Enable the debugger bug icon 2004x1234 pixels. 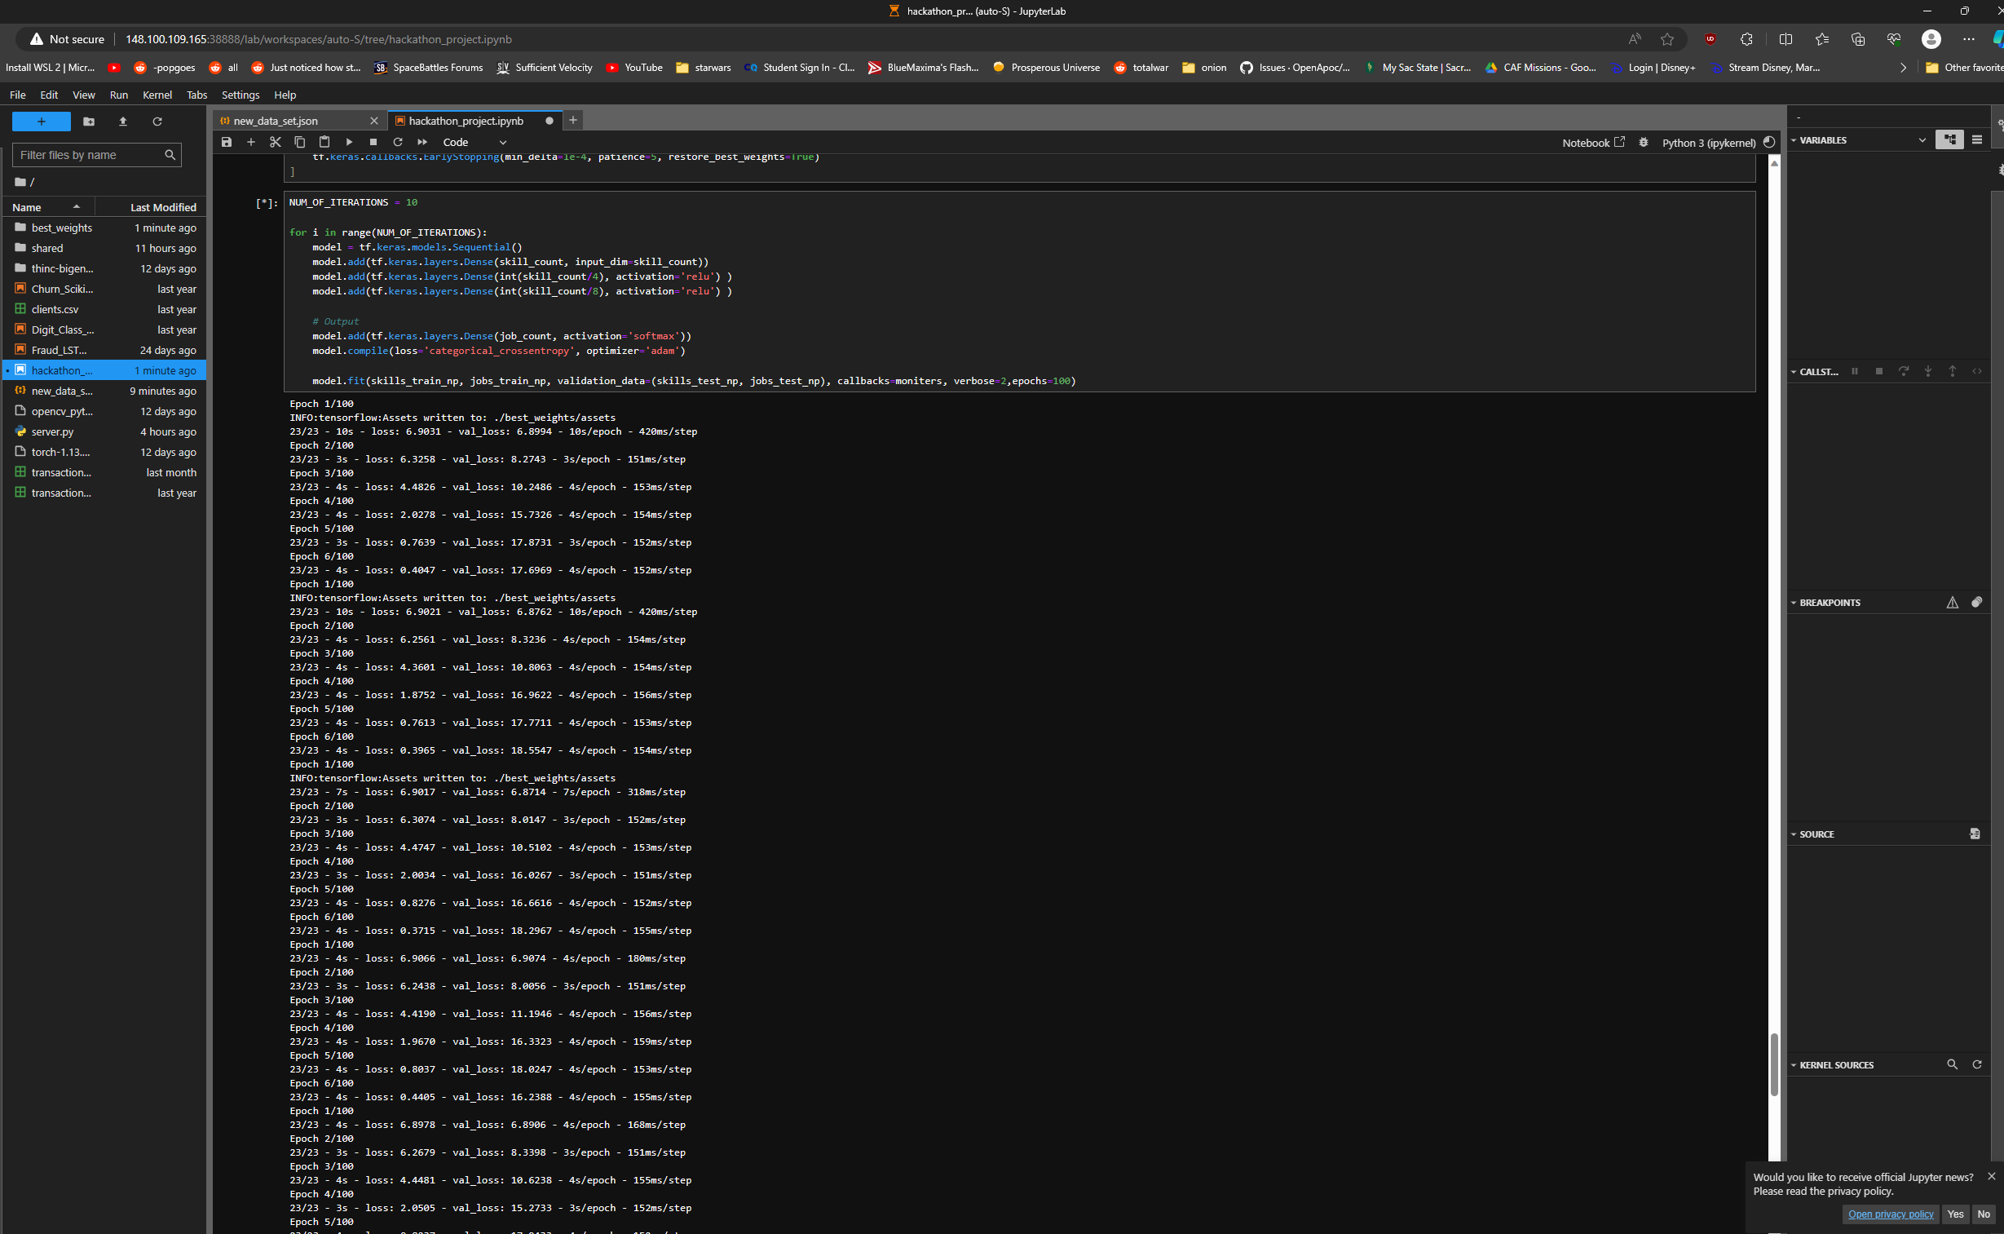(x=1644, y=142)
